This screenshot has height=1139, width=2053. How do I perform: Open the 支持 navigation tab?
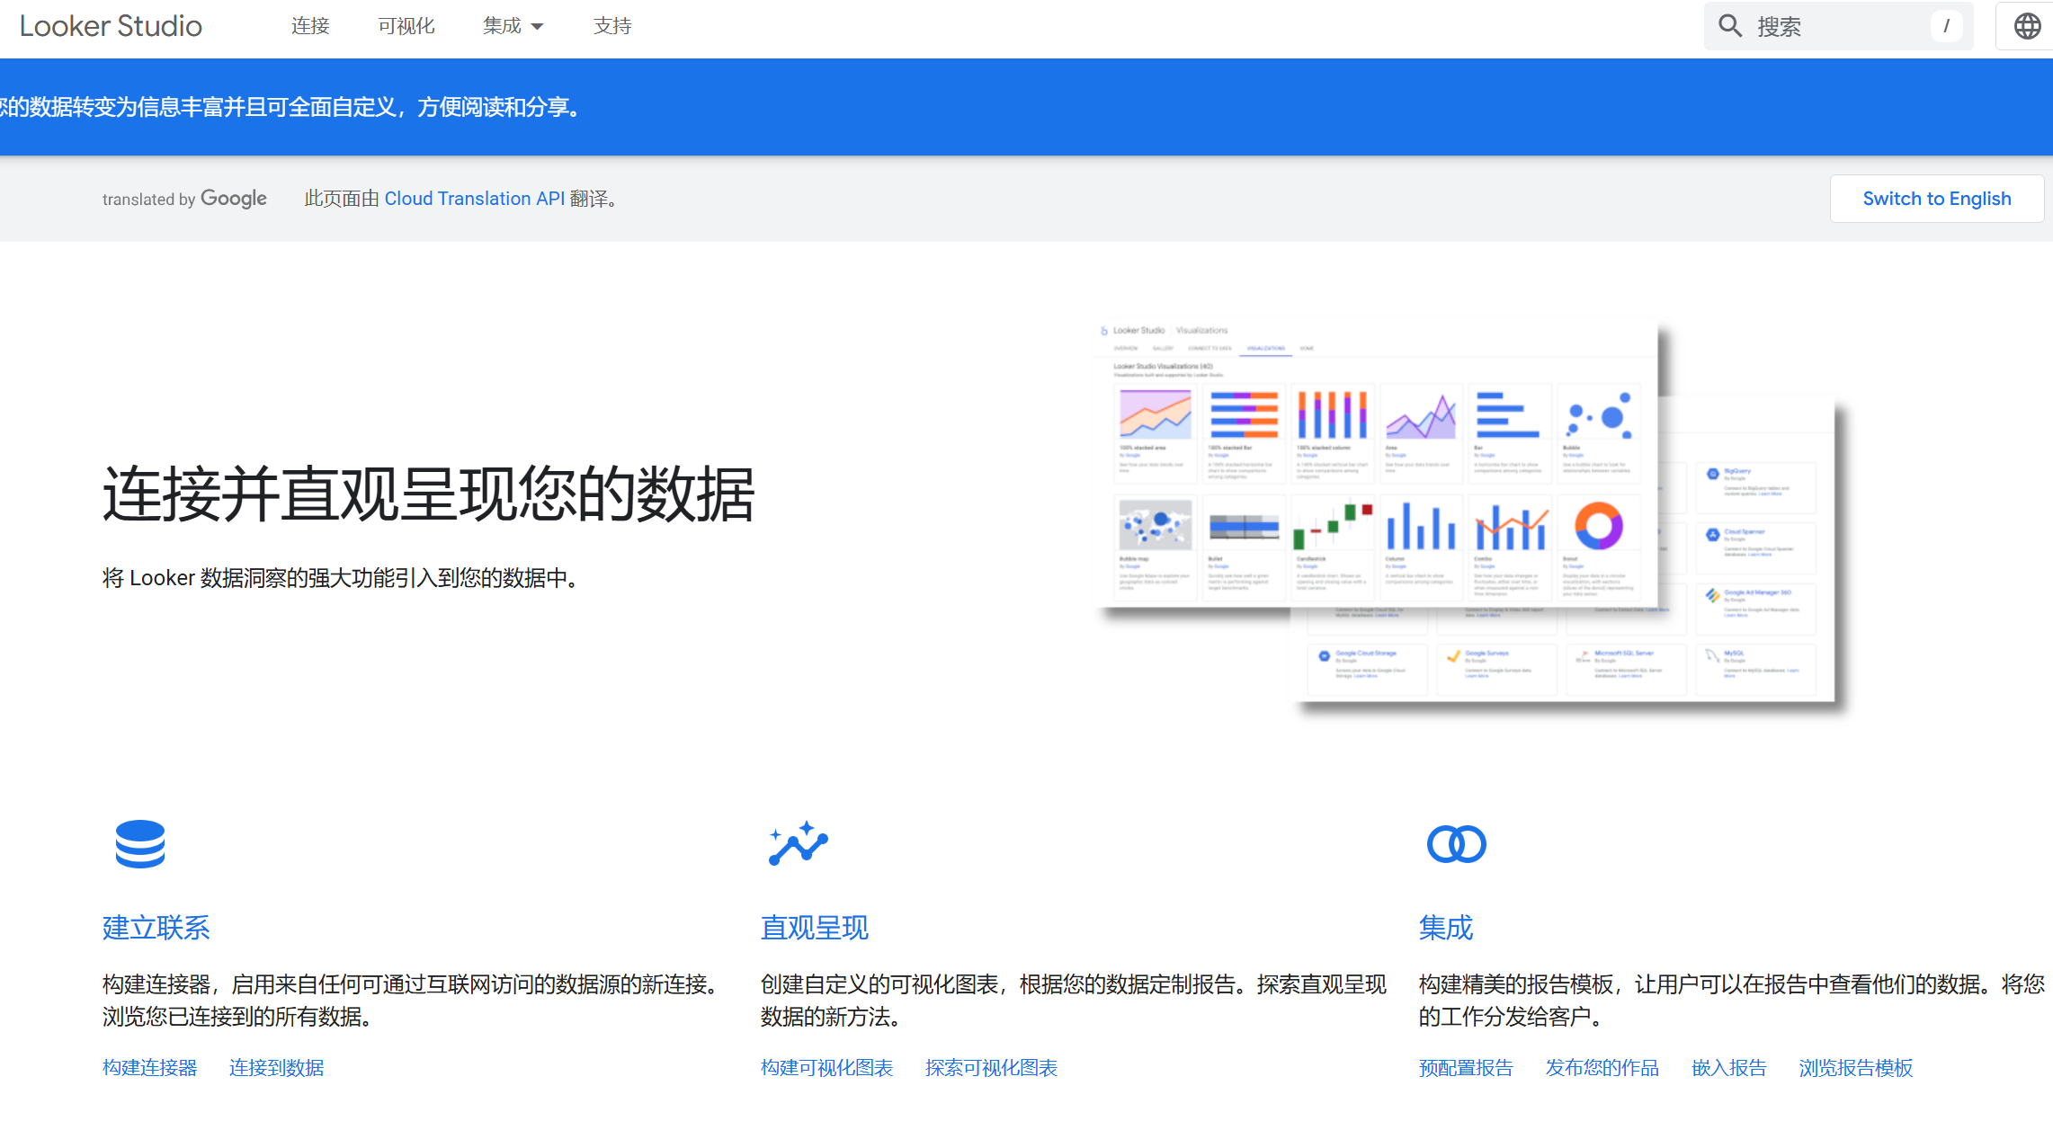click(612, 26)
